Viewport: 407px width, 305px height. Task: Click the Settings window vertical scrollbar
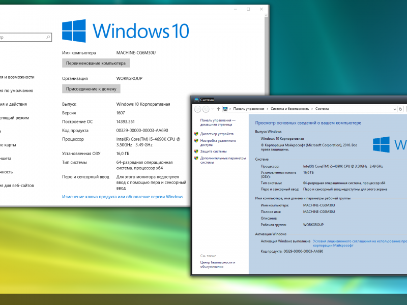coord(266,54)
